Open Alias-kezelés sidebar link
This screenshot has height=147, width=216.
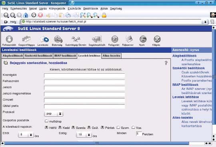(x=182, y=118)
